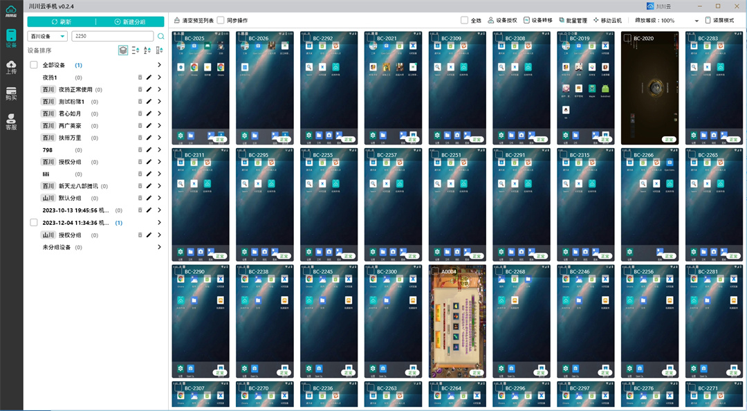Open the 缩放等级 100% dropdown arrow
Screen dimensions: 747x411
tap(697, 21)
